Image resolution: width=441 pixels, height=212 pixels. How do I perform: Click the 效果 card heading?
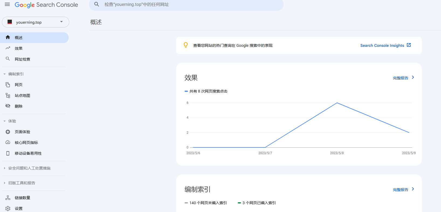click(191, 78)
